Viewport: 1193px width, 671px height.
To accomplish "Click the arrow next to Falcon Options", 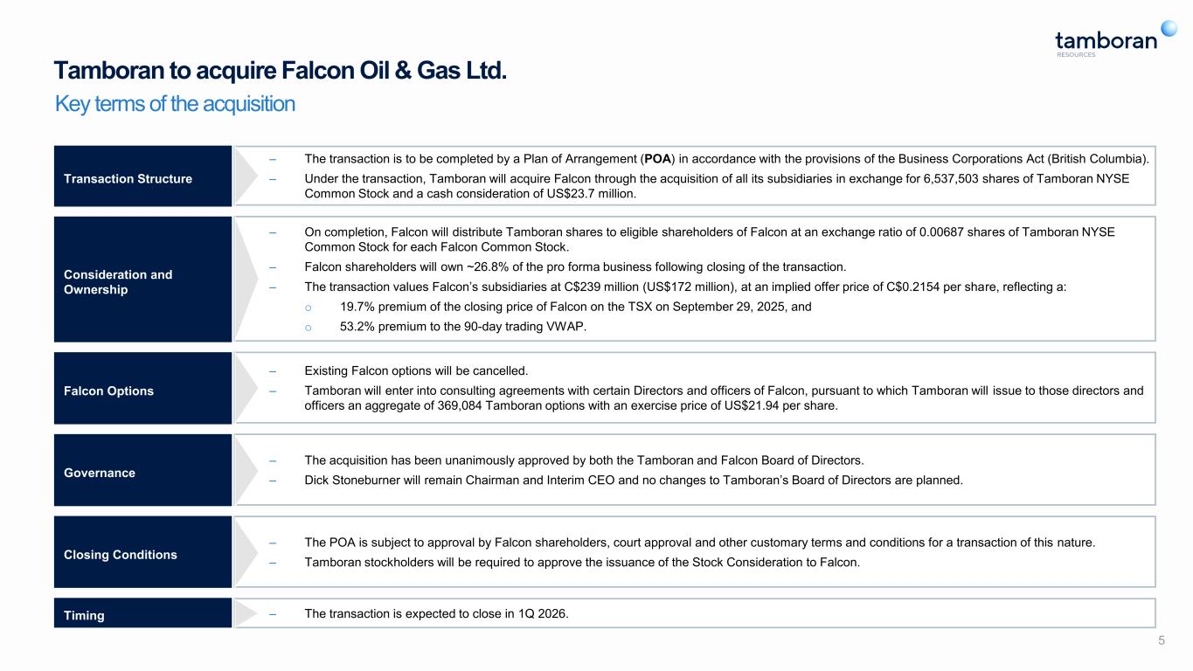I will tap(245, 388).
